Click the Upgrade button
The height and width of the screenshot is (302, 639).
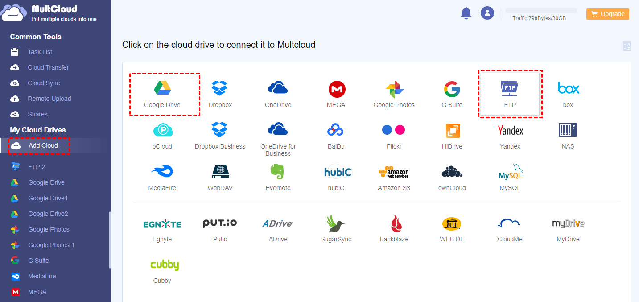[608, 14]
